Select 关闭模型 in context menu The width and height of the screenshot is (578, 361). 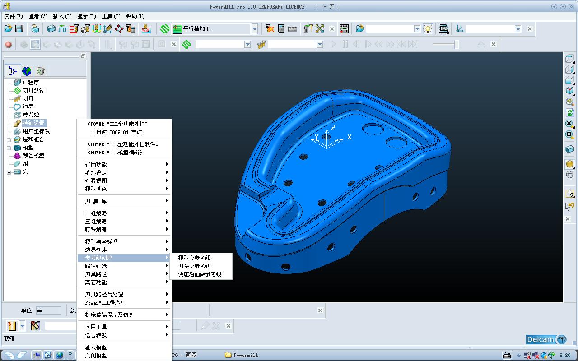(125, 355)
